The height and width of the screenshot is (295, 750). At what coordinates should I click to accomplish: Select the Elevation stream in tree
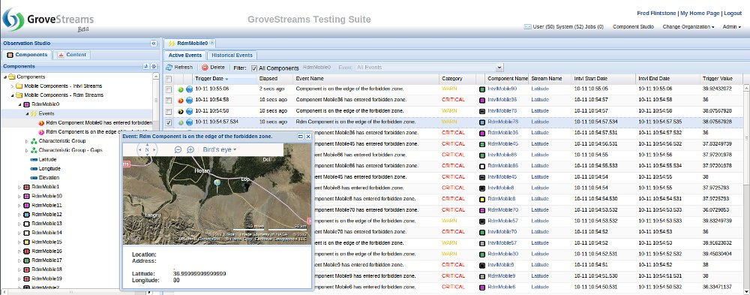[x=49, y=178]
